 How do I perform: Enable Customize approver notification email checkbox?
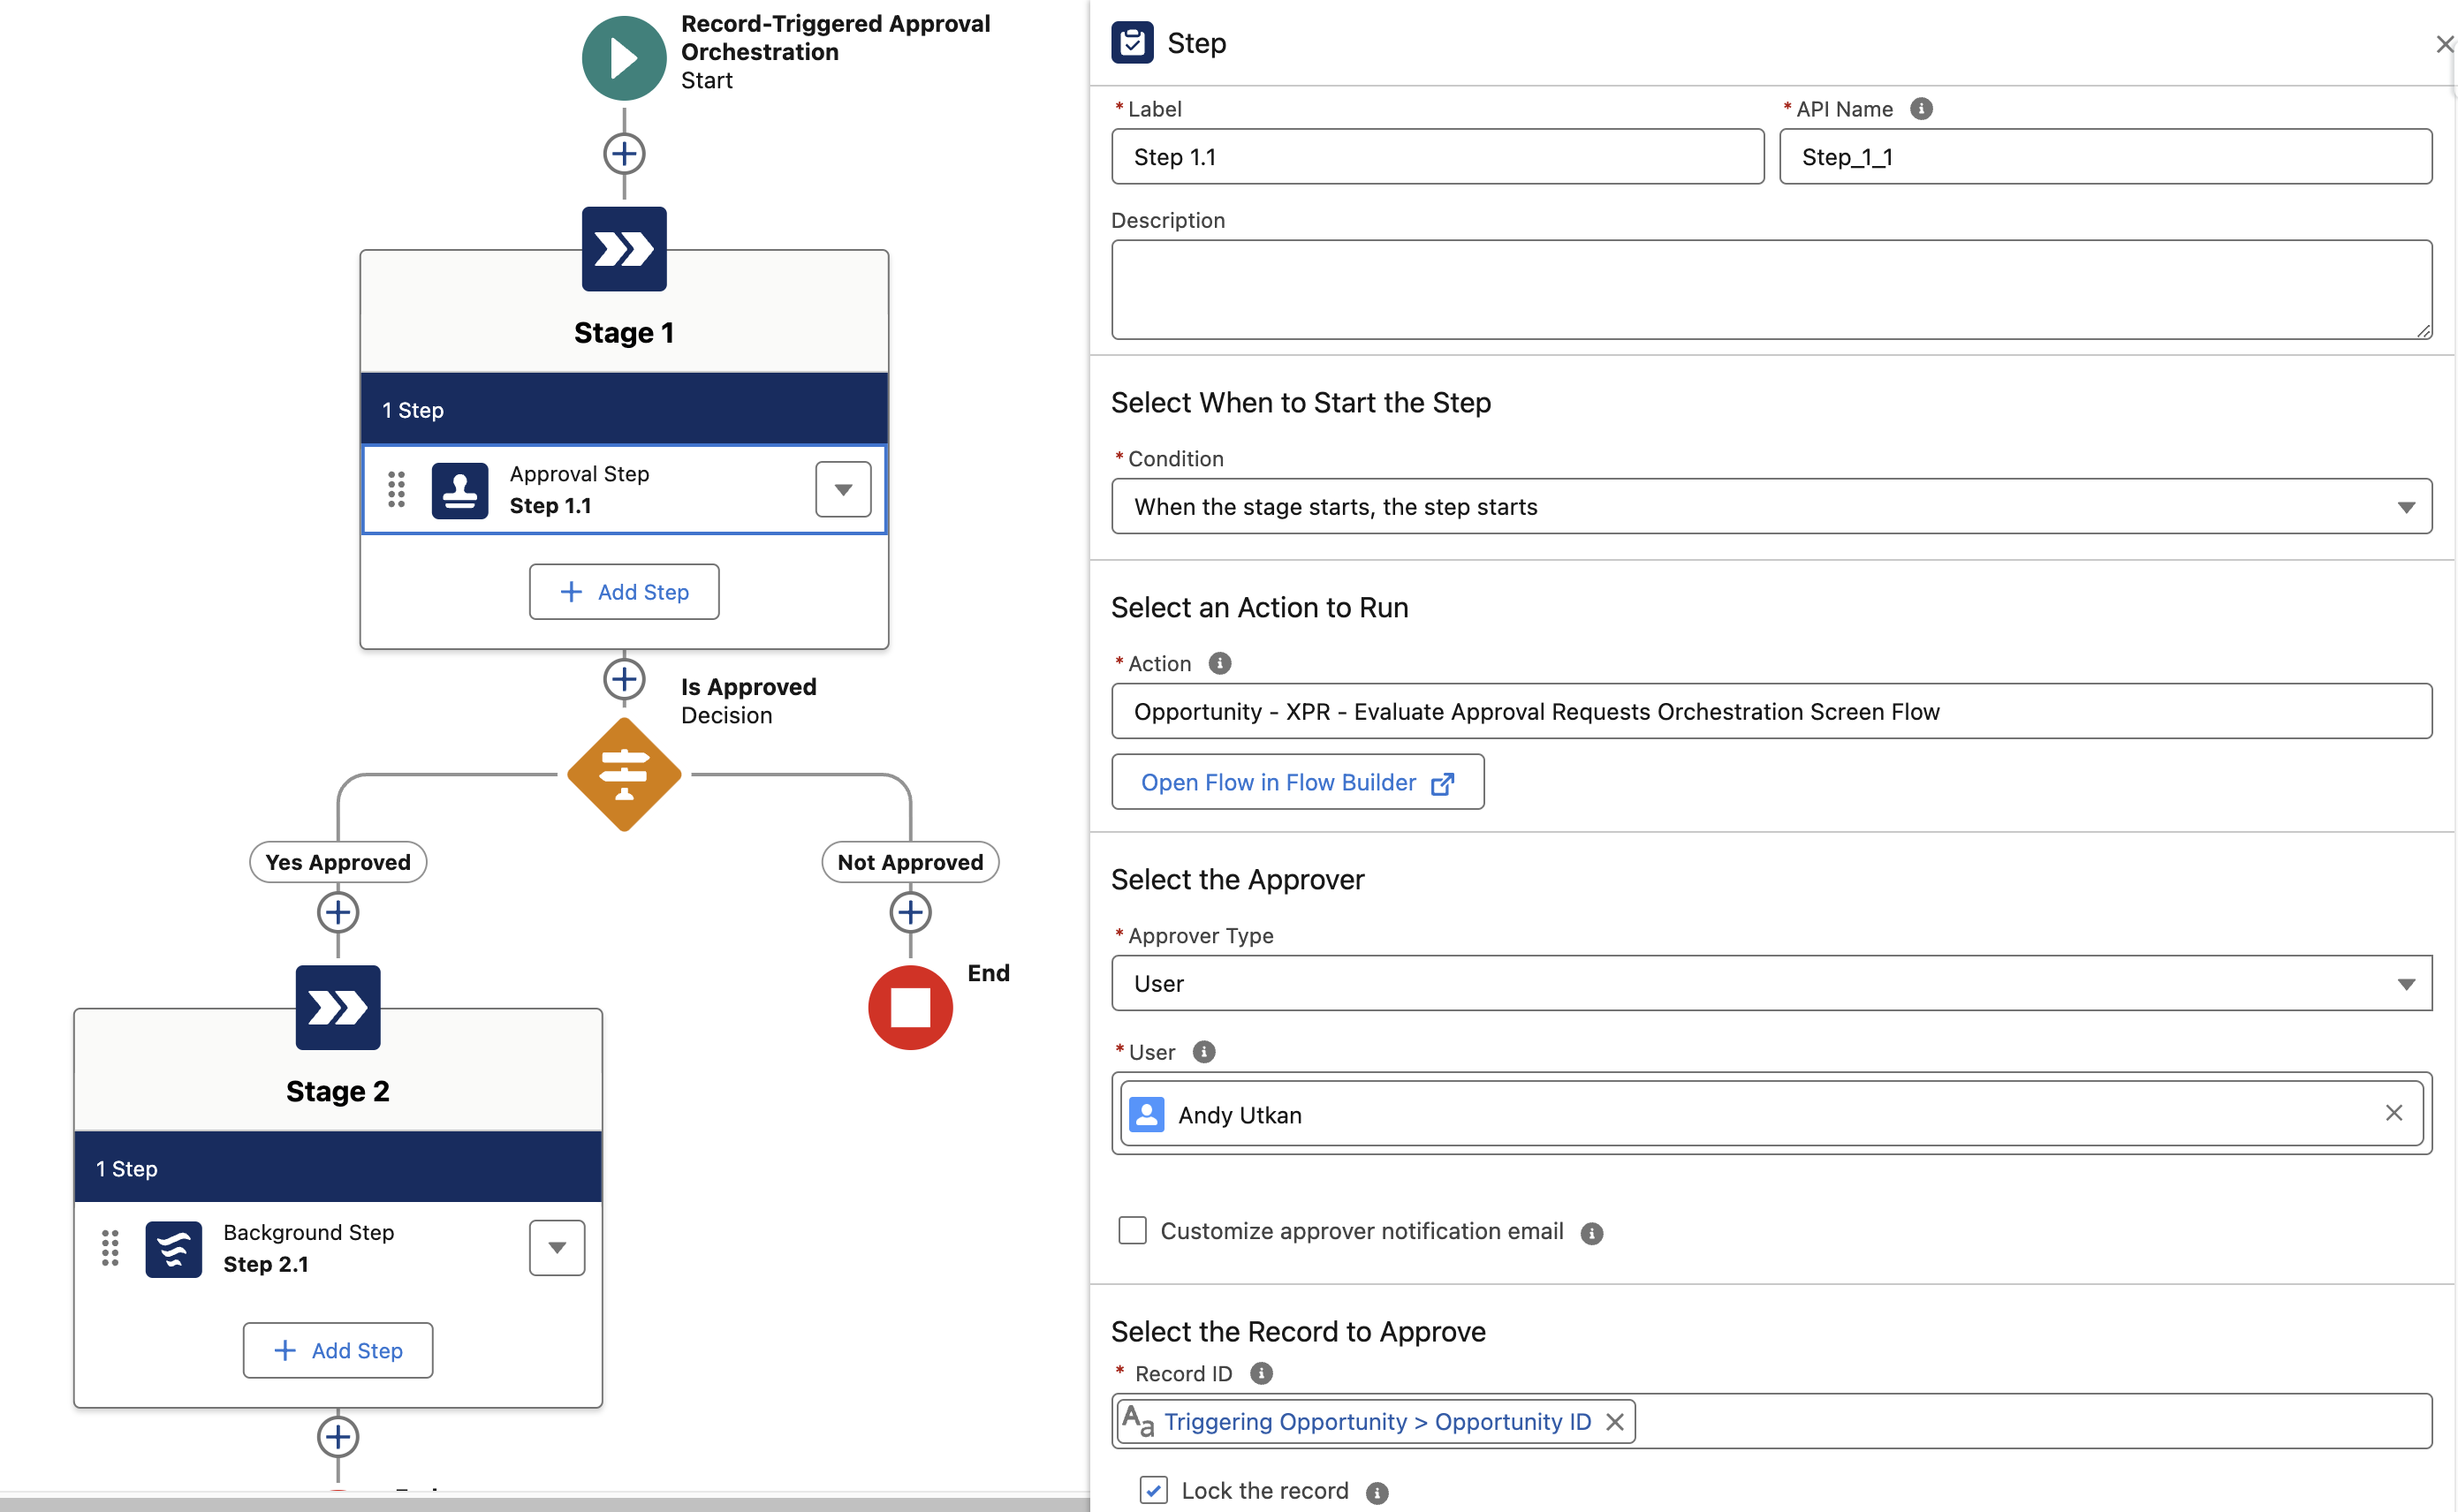(1132, 1230)
